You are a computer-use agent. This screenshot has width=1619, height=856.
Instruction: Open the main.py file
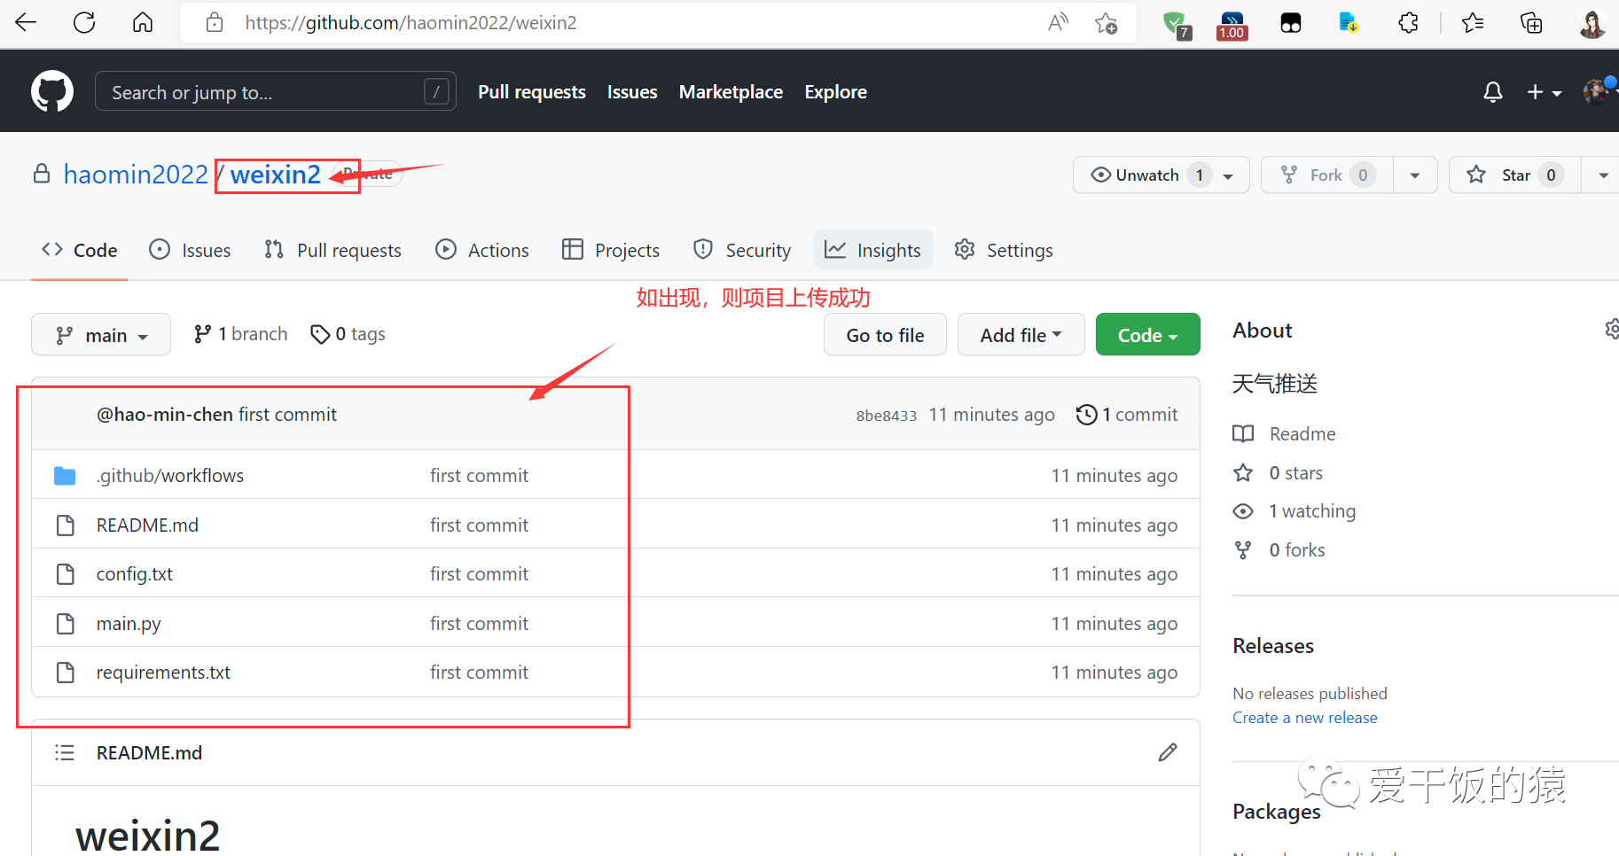pyautogui.click(x=129, y=624)
